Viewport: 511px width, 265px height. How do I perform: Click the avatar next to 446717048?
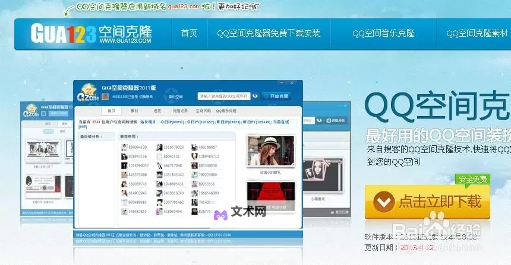pyautogui.click(x=159, y=165)
